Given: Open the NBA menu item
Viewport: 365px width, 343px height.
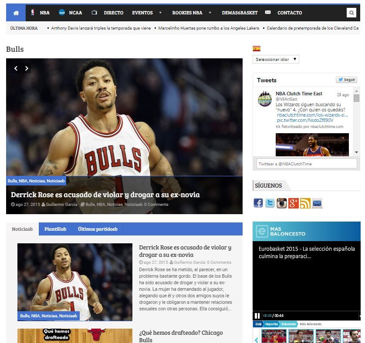Looking at the screenshot, I should pos(45,13).
